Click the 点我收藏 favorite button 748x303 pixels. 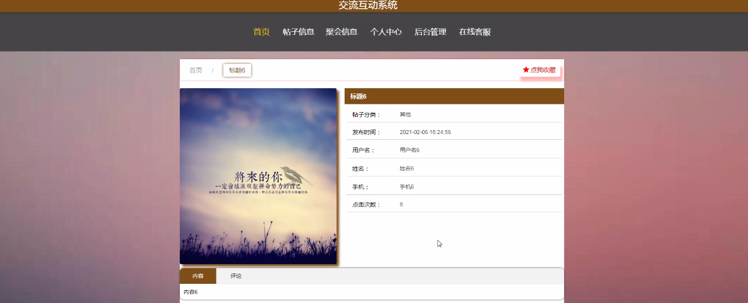click(540, 70)
